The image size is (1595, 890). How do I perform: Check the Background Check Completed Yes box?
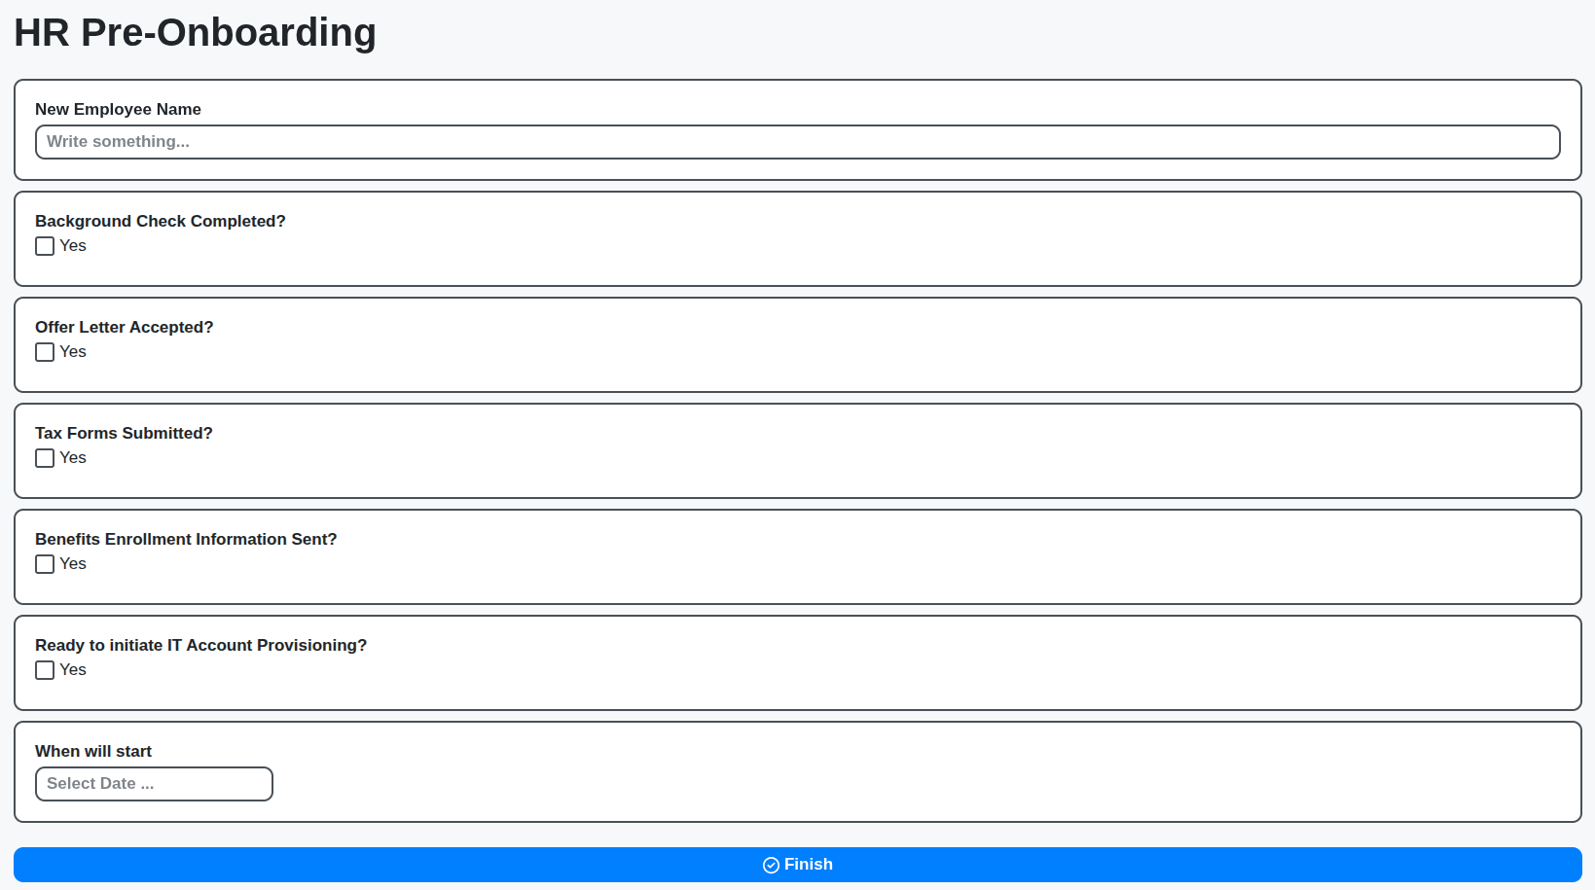[x=44, y=246]
